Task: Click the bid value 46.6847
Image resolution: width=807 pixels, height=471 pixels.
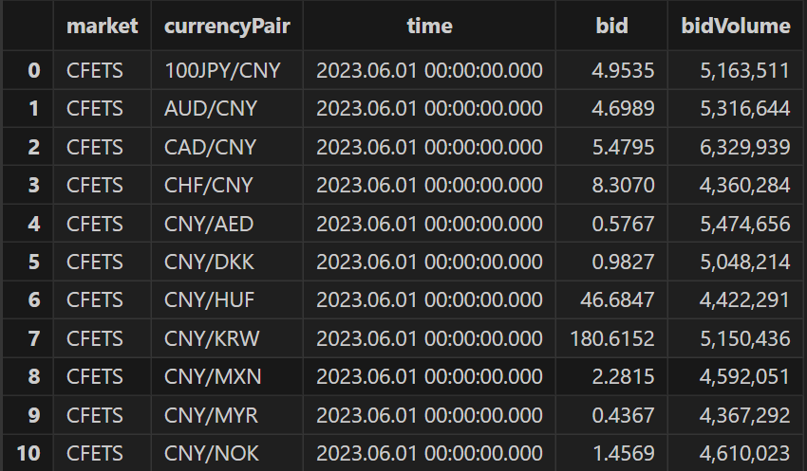Action: 618,300
